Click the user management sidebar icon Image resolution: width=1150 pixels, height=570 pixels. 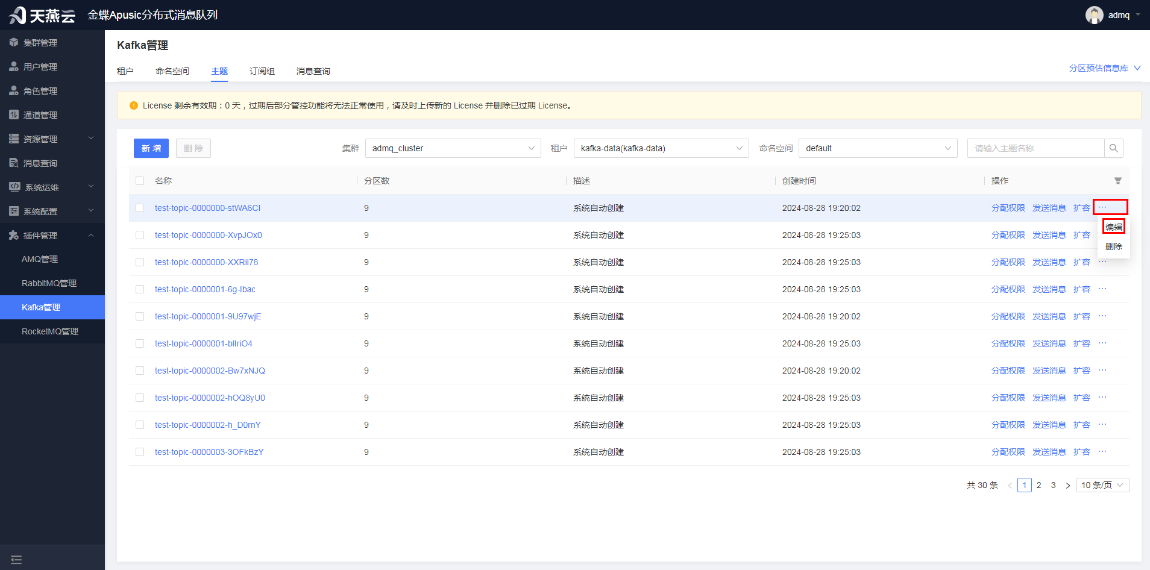click(14, 67)
